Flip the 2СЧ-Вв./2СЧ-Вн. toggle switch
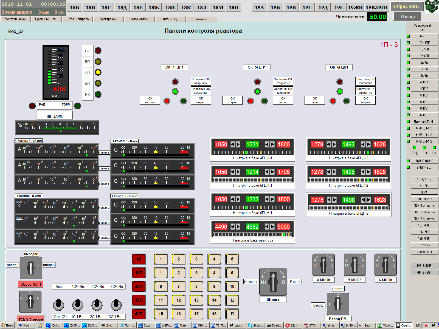 point(97,304)
